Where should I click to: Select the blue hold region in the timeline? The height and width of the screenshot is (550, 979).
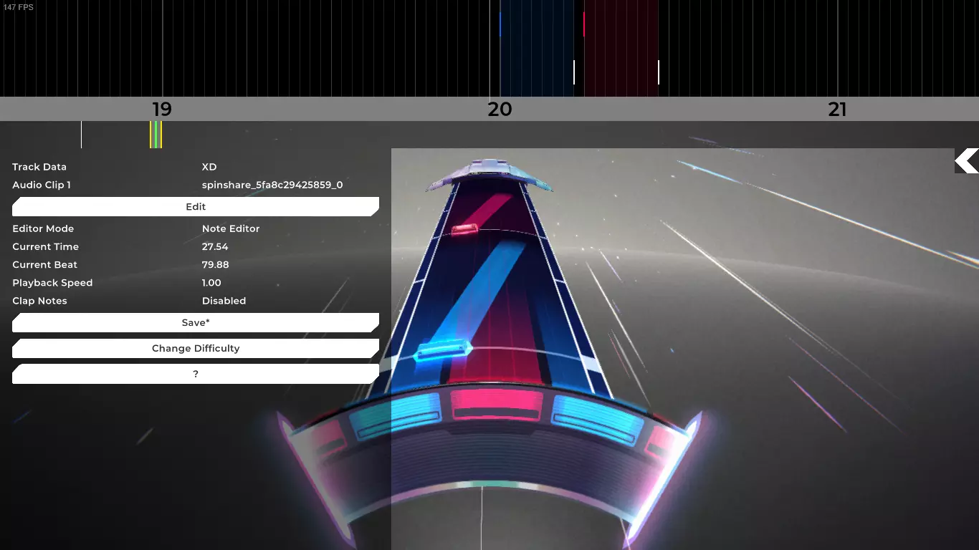tap(537, 48)
